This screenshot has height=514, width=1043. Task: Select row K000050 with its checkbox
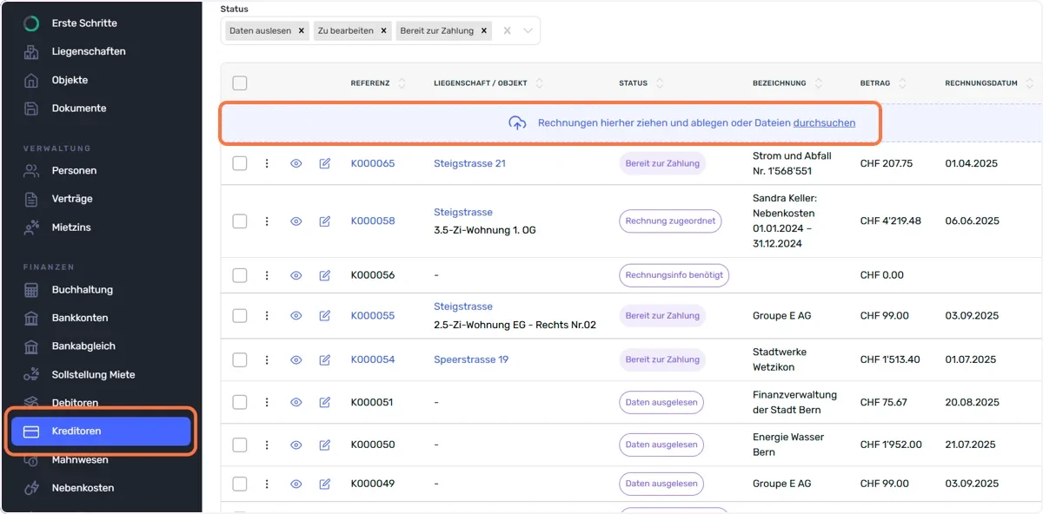pyautogui.click(x=240, y=445)
